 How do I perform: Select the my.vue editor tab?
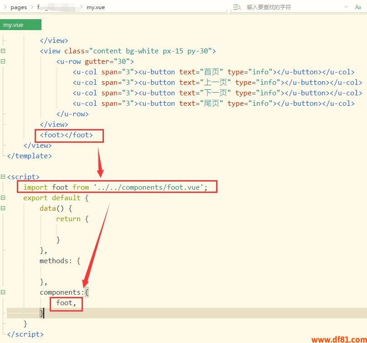(x=21, y=25)
